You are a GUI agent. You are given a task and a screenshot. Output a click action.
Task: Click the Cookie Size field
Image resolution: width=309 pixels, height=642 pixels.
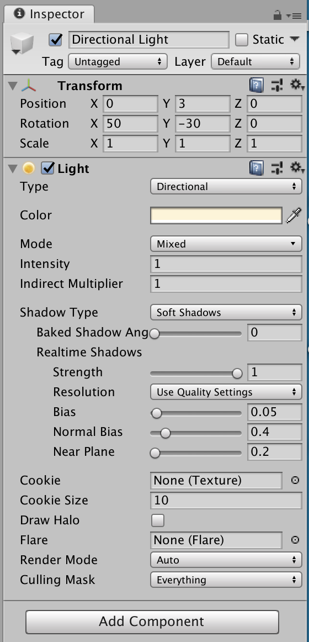226,501
